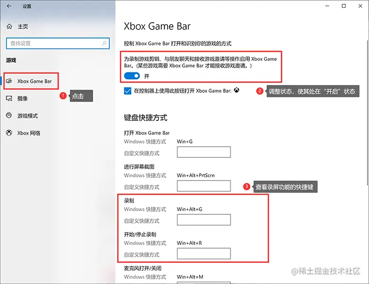Uncheck the controller button checkbox

(x=128, y=91)
